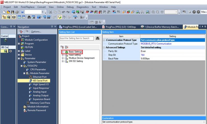Image resolution: width=207 pixels, height=124 pixels.
Task: Click the Options... button in Navigation
Action: [x=36, y=32]
